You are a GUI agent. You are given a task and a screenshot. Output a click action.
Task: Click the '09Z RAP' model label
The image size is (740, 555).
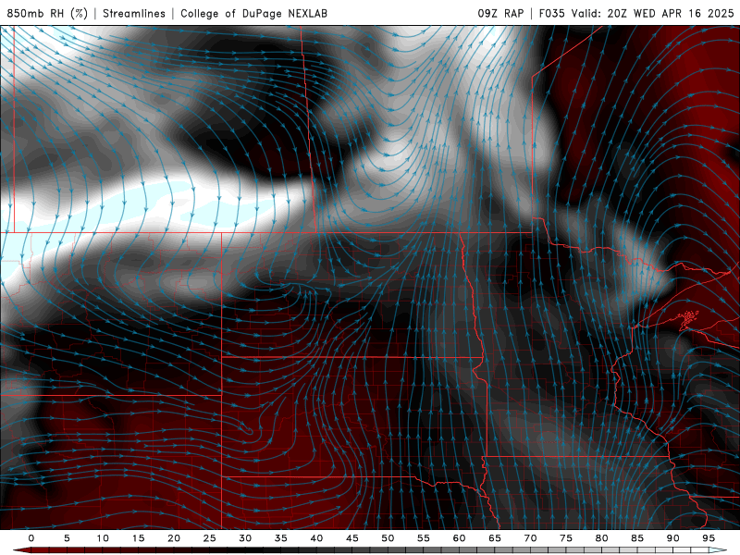tap(500, 13)
